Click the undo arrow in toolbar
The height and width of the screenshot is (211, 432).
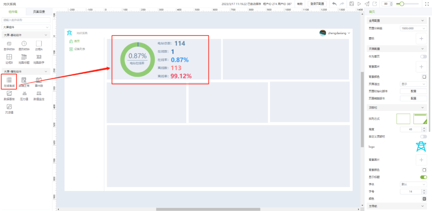[334, 4]
